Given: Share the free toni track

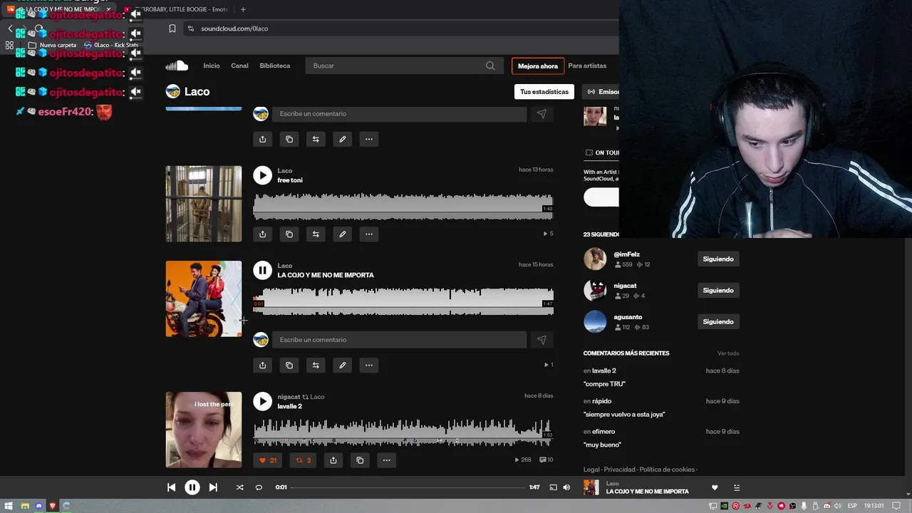Looking at the screenshot, I should (x=262, y=234).
